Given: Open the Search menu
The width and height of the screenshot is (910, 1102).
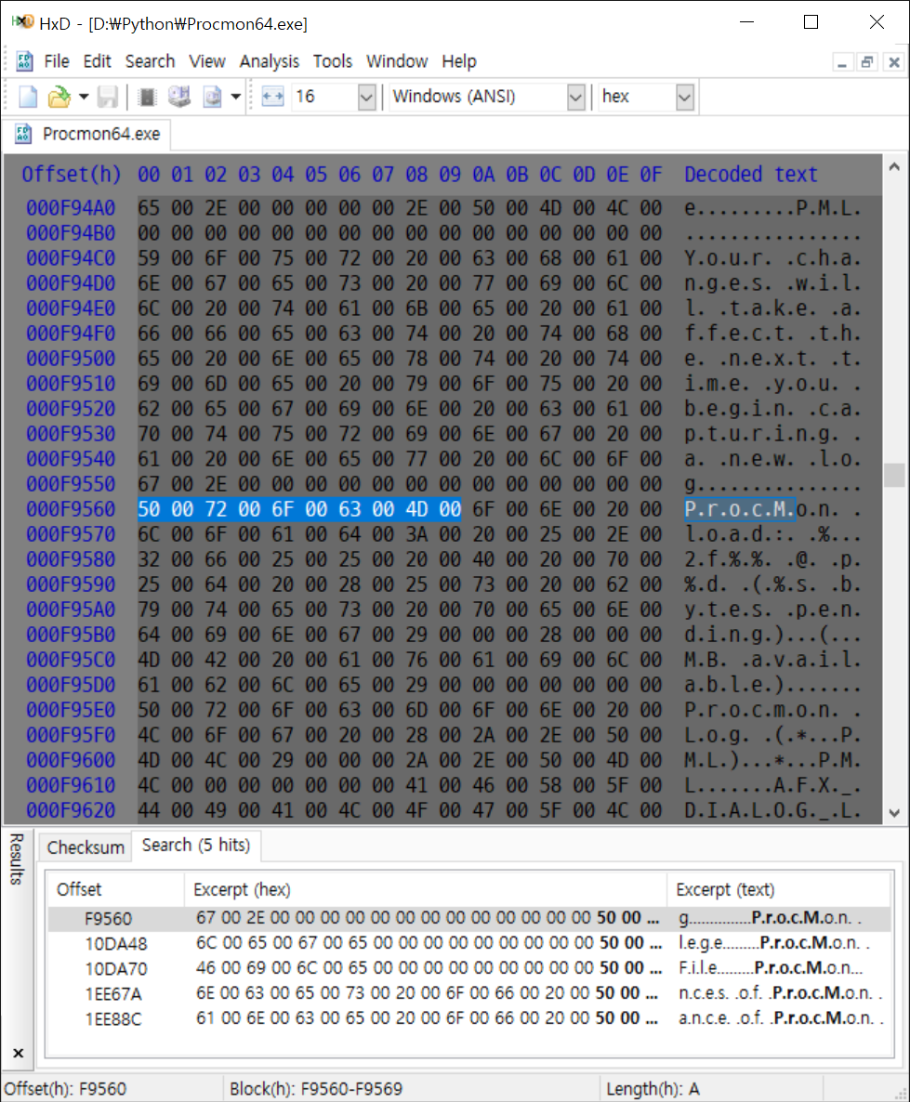Looking at the screenshot, I should (150, 61).
